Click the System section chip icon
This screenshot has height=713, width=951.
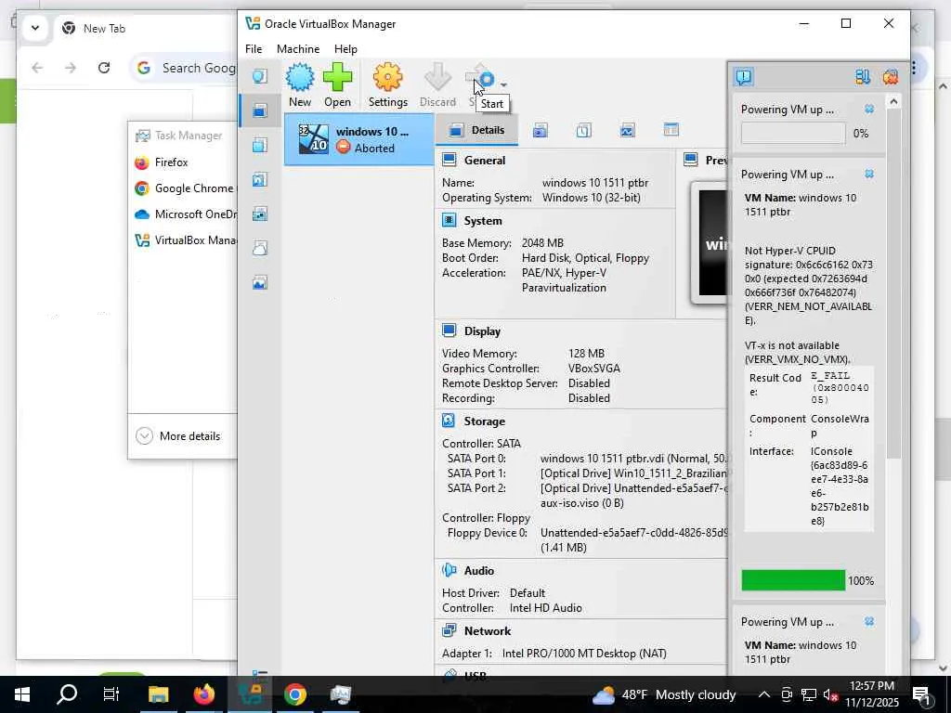point(449,220)
